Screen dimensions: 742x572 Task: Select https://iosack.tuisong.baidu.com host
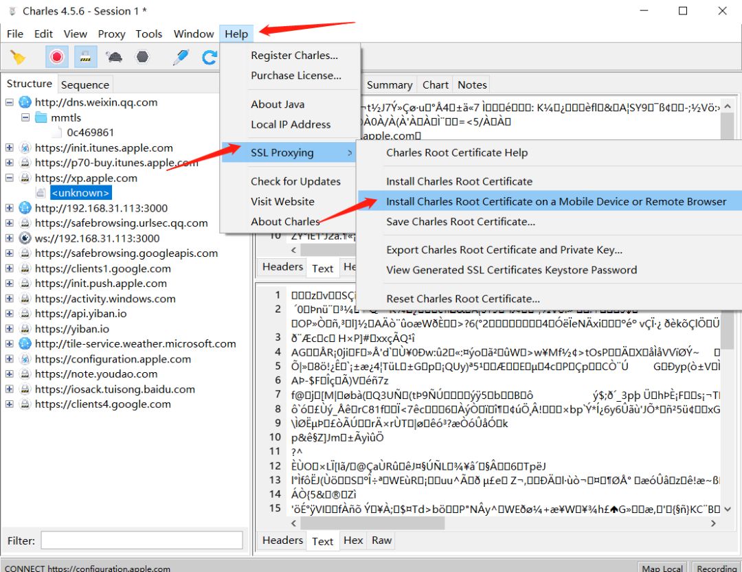click(x=115, y=389)
